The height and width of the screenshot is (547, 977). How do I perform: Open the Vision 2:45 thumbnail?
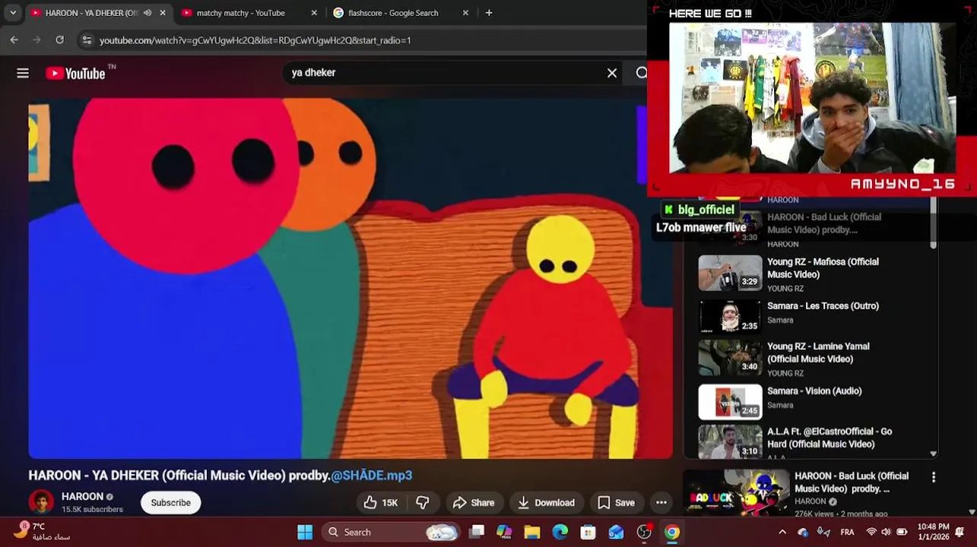[x=730, y=402]
